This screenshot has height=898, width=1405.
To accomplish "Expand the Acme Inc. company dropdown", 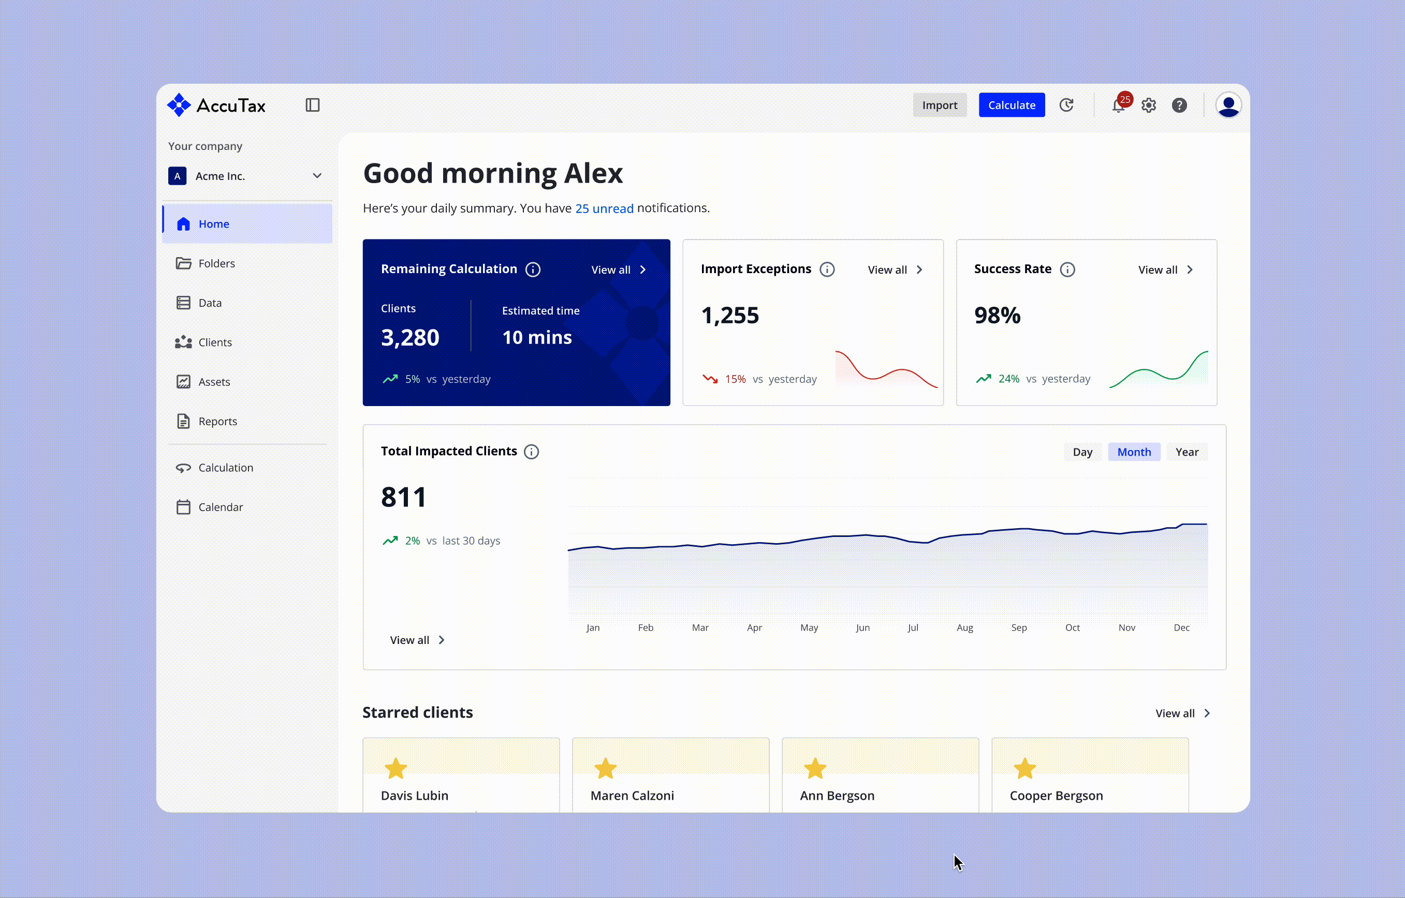I will point(317,176).
